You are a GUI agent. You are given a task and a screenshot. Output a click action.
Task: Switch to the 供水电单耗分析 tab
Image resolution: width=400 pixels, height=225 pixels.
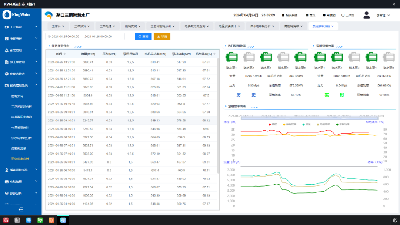coord(260,26)
